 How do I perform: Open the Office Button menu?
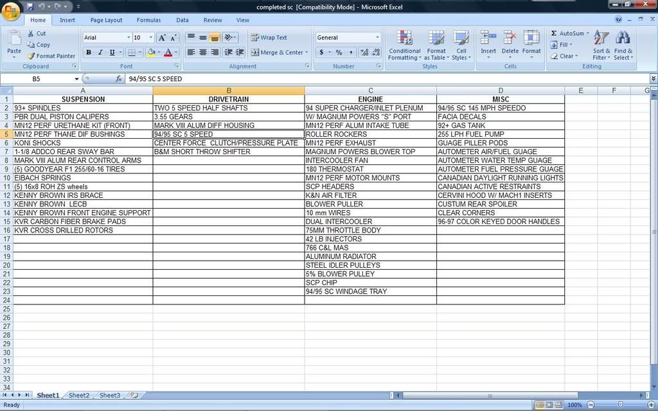pyautogui.click(x=11, y=11)
